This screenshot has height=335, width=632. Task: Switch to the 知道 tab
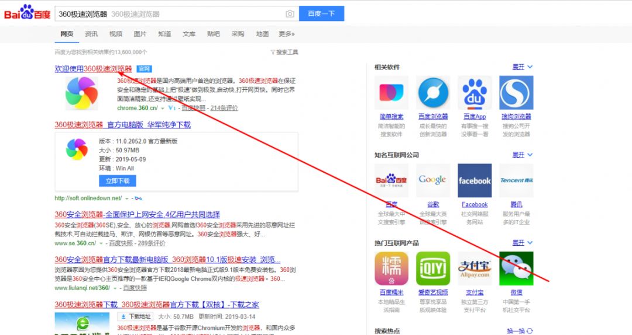coord(164,34)
